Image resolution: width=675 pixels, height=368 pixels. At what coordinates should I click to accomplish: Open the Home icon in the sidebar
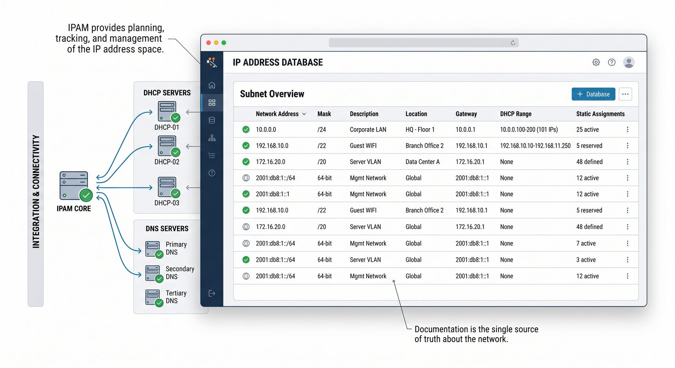point(212,85)
